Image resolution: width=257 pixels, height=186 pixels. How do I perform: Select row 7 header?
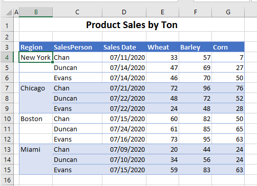pos(7,88)
